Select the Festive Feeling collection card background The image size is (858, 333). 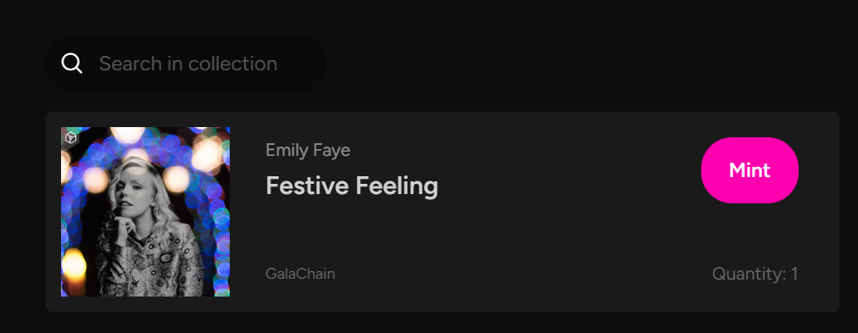442,212
